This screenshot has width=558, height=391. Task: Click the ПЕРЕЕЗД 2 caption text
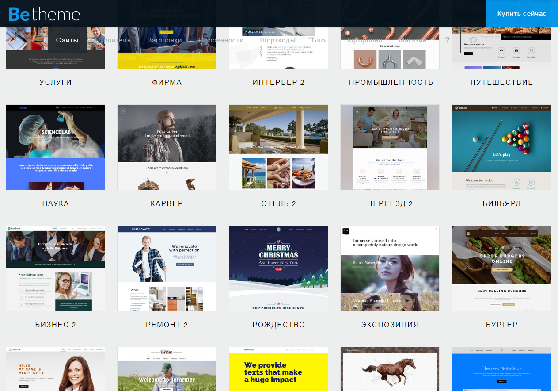[390, 203]
